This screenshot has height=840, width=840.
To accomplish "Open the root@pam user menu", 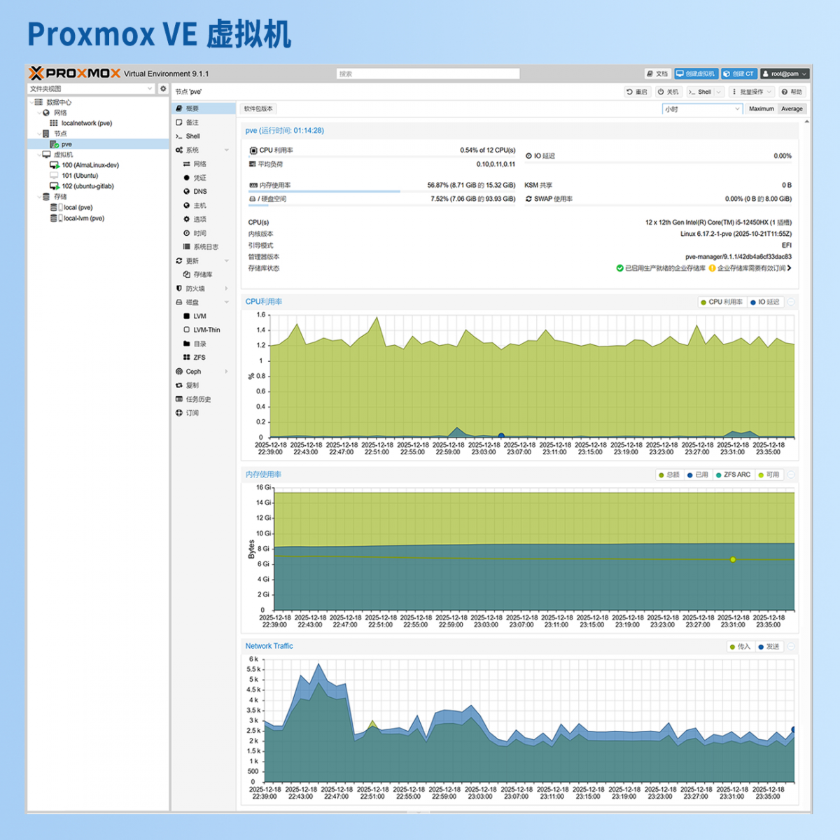I will pos(785,73).
